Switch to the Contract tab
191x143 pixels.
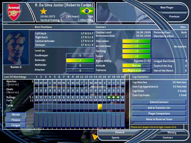click(168, 138)
